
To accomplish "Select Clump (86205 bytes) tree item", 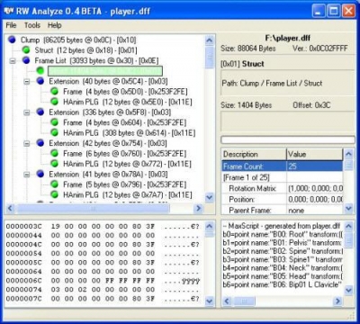I will click(x=78, y=40).
